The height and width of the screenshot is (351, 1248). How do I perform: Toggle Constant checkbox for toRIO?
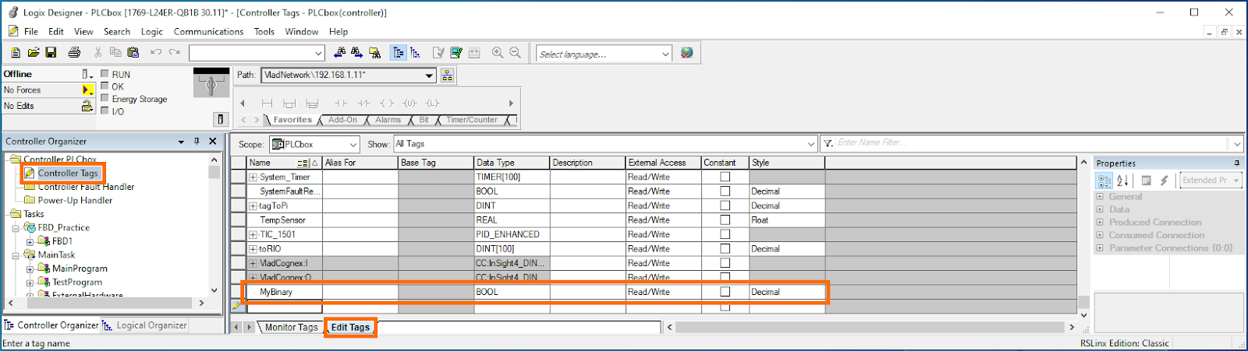tap(725, 248)
